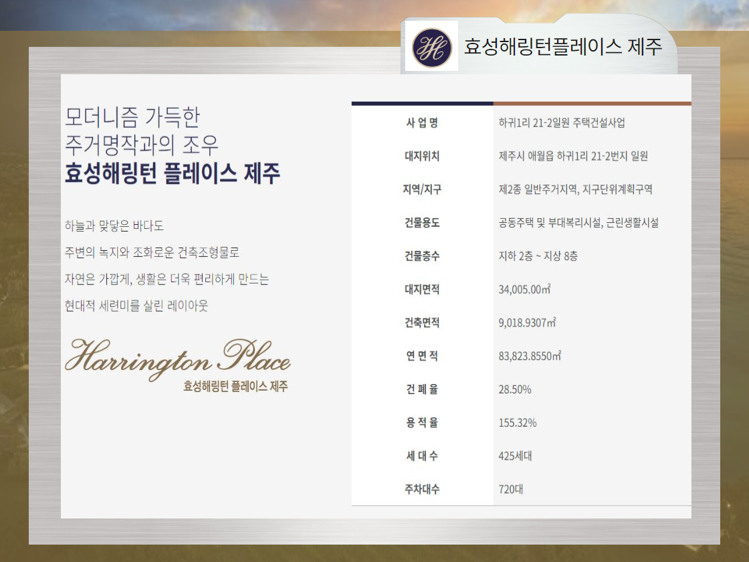Click the 건물층수 row label
749x562 pixels.
click(x=422, y=256)
